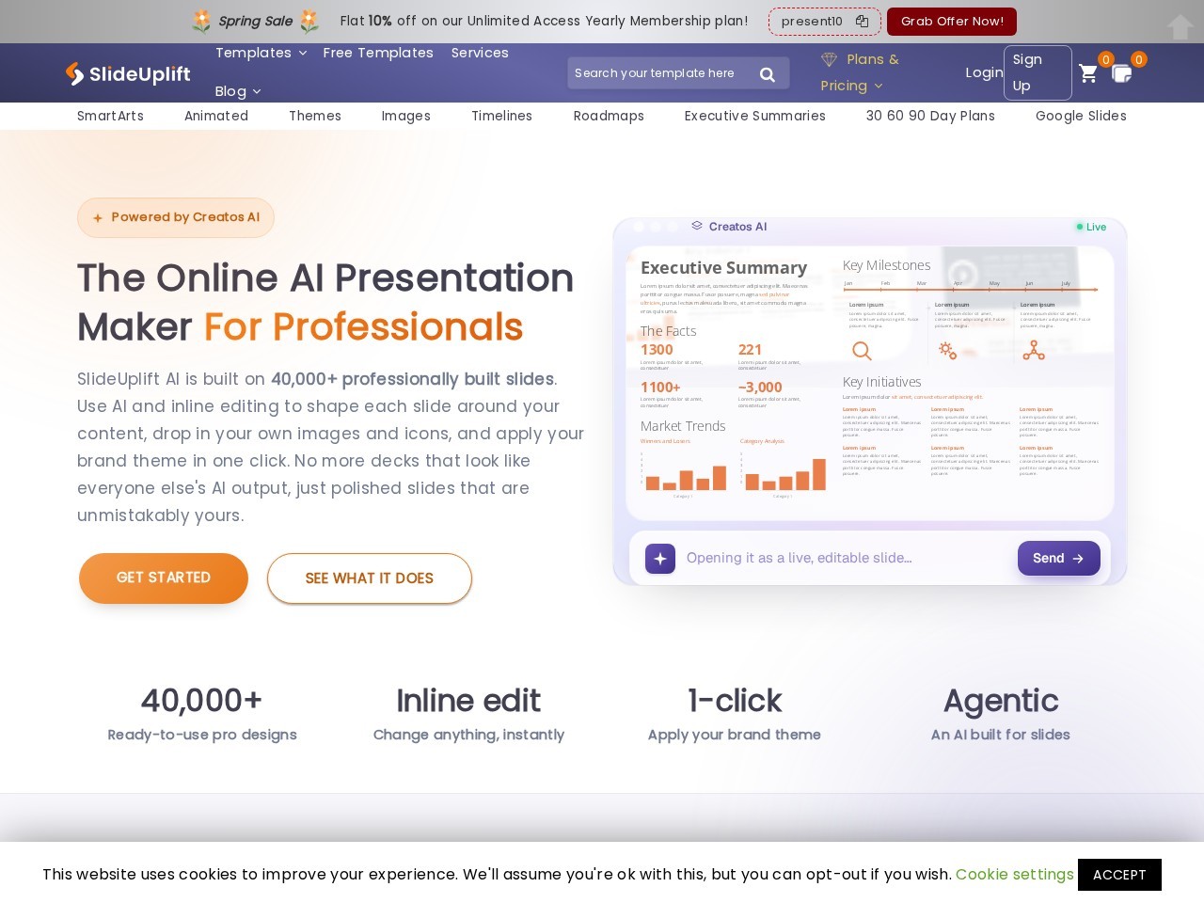This screenshot has height=903, width=1204.
Task: Select the Roadmaps category
Action: (609, 116)
